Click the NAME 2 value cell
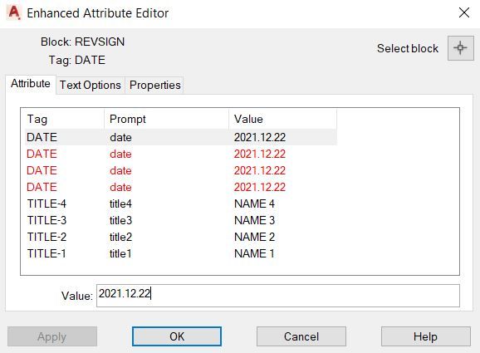 [254, 237]
